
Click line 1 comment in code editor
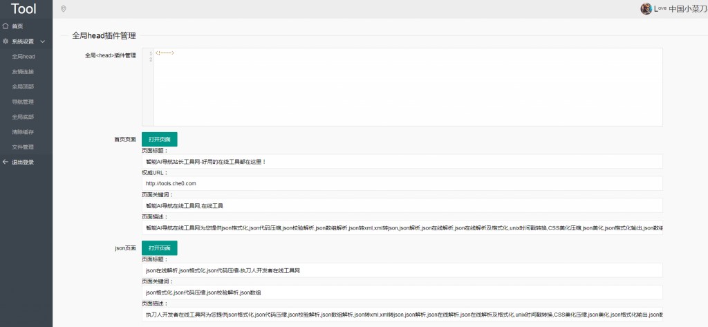(x=165, y=53)
